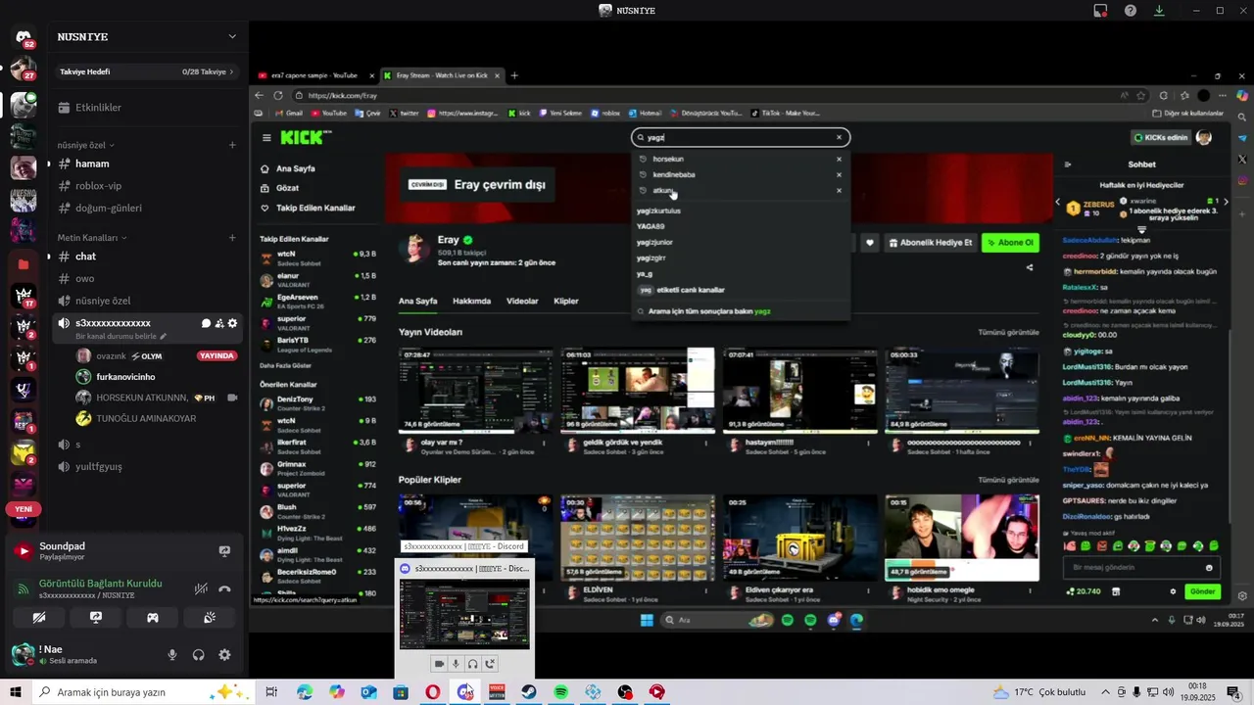Join nüsniye özel voice channel
This screenshot has height=705, width=1254.
tap(145, 301)
